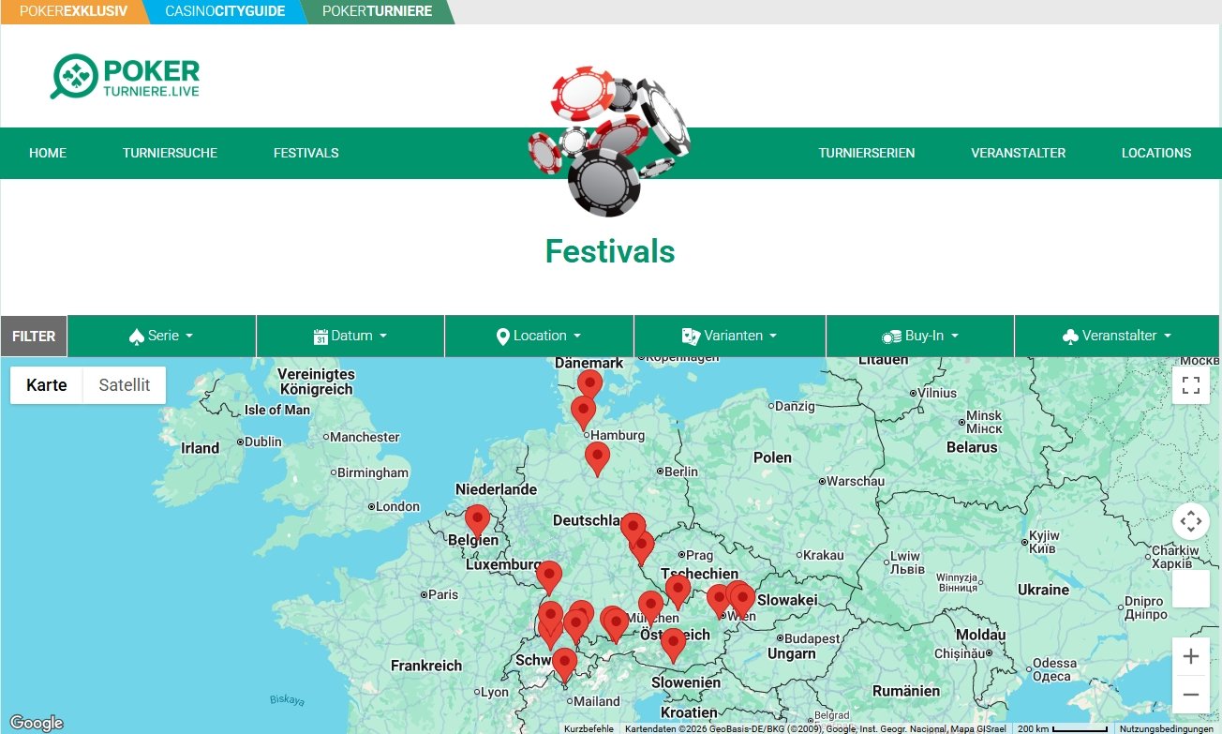Zoom out on the map
The height and width of the screenshot is (734, 1222).
pyautogui.click(x=1191, y=695)
